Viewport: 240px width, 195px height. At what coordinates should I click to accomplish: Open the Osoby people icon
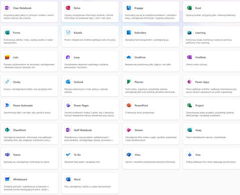point(7,82)
